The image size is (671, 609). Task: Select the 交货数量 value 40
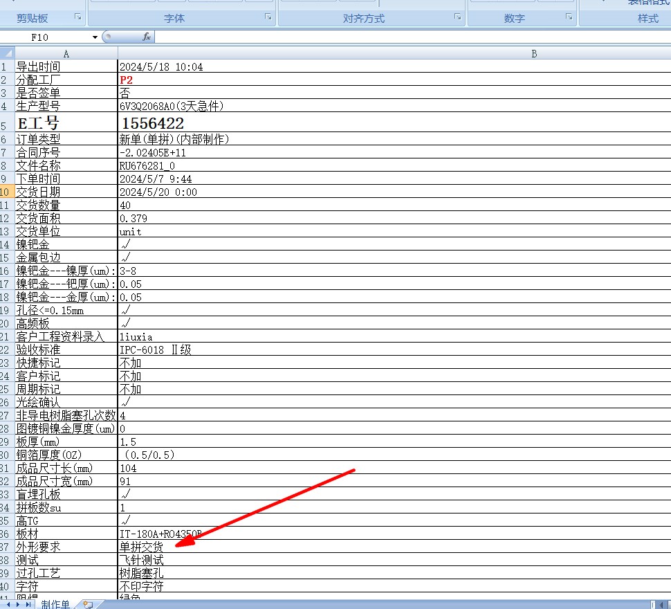tap(394, 205)
